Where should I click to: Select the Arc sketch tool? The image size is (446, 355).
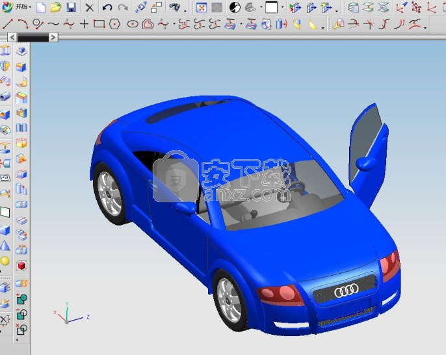[x=23, y=25]
